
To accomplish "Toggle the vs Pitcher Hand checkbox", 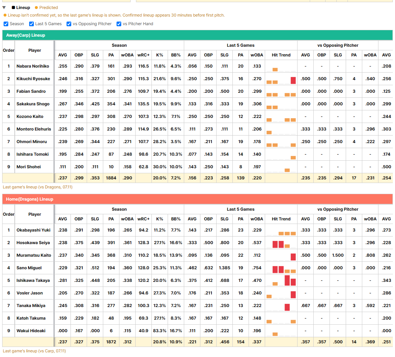I will pyautogui.click(x=119, y=24).
